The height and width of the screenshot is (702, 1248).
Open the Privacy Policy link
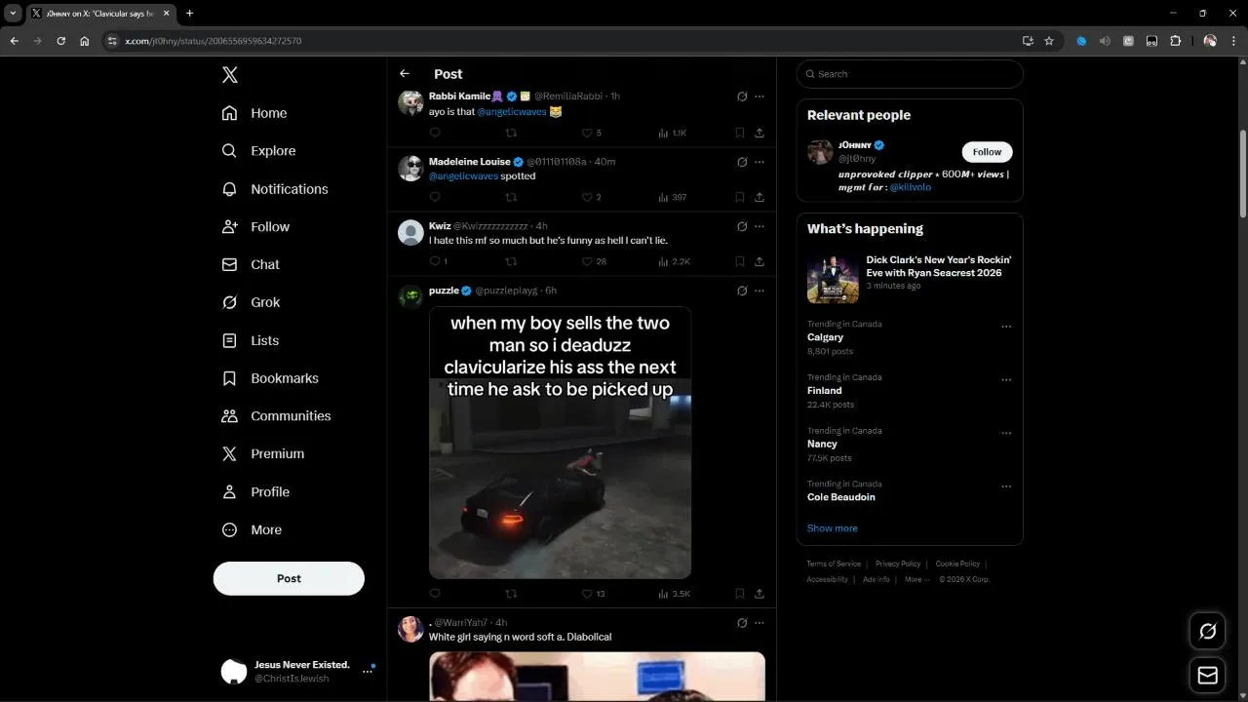click(898, 564)
